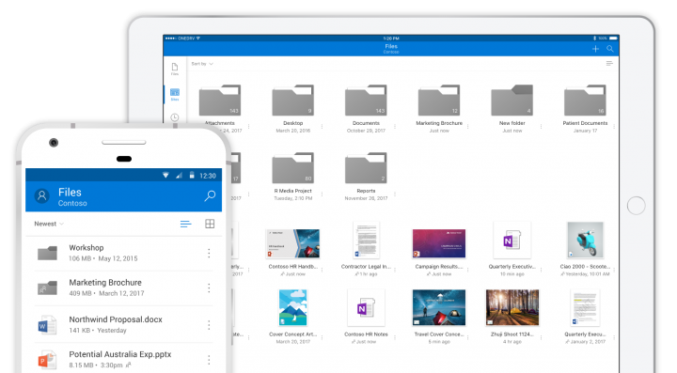The image size is (677, 373).
Task: Open more options for Desktop folder
Action: 323,127
